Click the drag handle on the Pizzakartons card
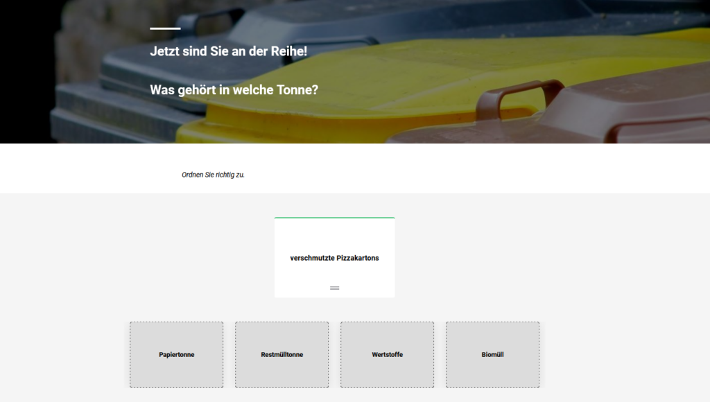 coord(334,288)
